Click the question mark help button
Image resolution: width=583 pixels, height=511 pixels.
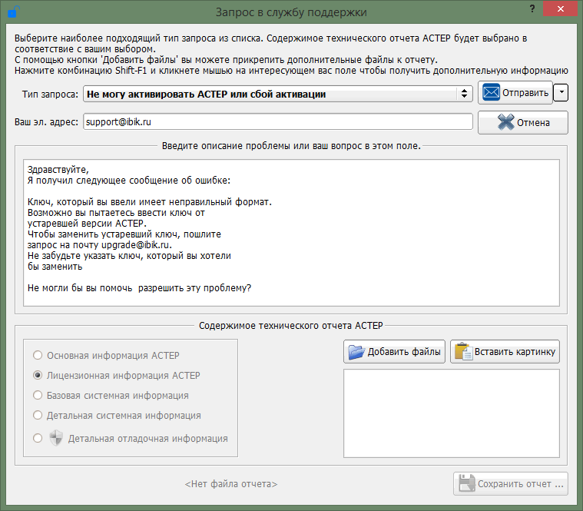coord(532,9)
